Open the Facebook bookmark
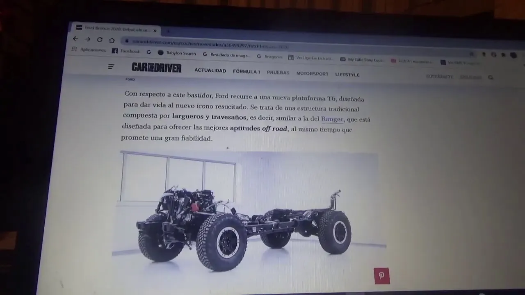 point(126,51)
